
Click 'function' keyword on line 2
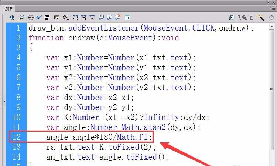(x=46, y=38)
